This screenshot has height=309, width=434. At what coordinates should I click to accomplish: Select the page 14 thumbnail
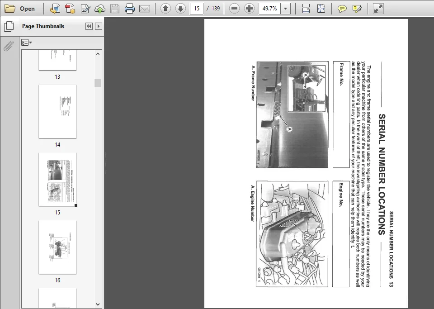(x=57, y=111)
